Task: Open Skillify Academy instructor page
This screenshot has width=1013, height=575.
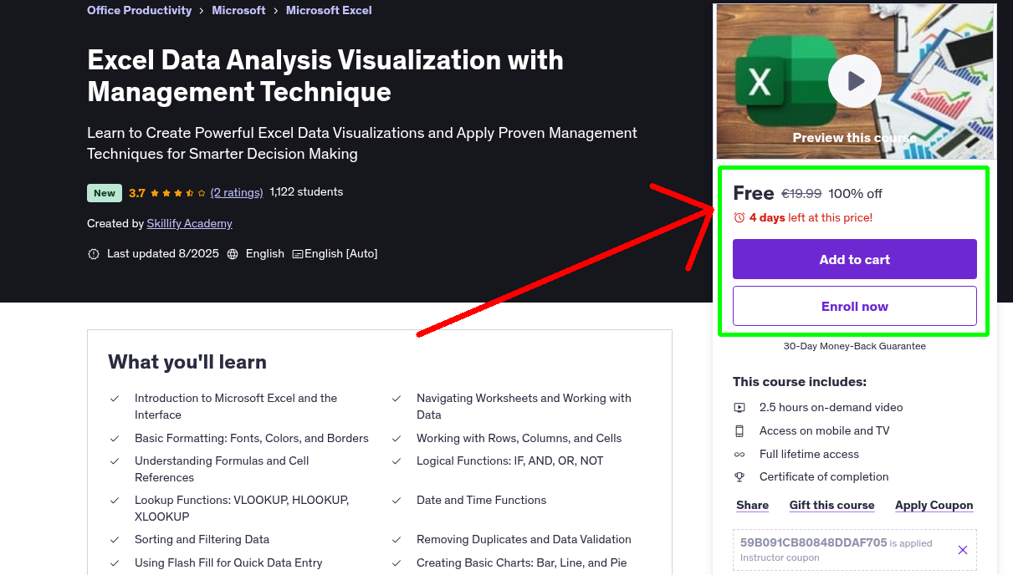Action: (x=189, y=224)
